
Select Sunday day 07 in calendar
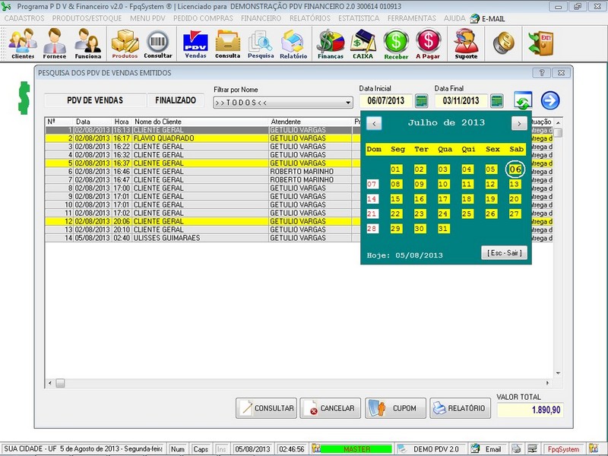372,184
